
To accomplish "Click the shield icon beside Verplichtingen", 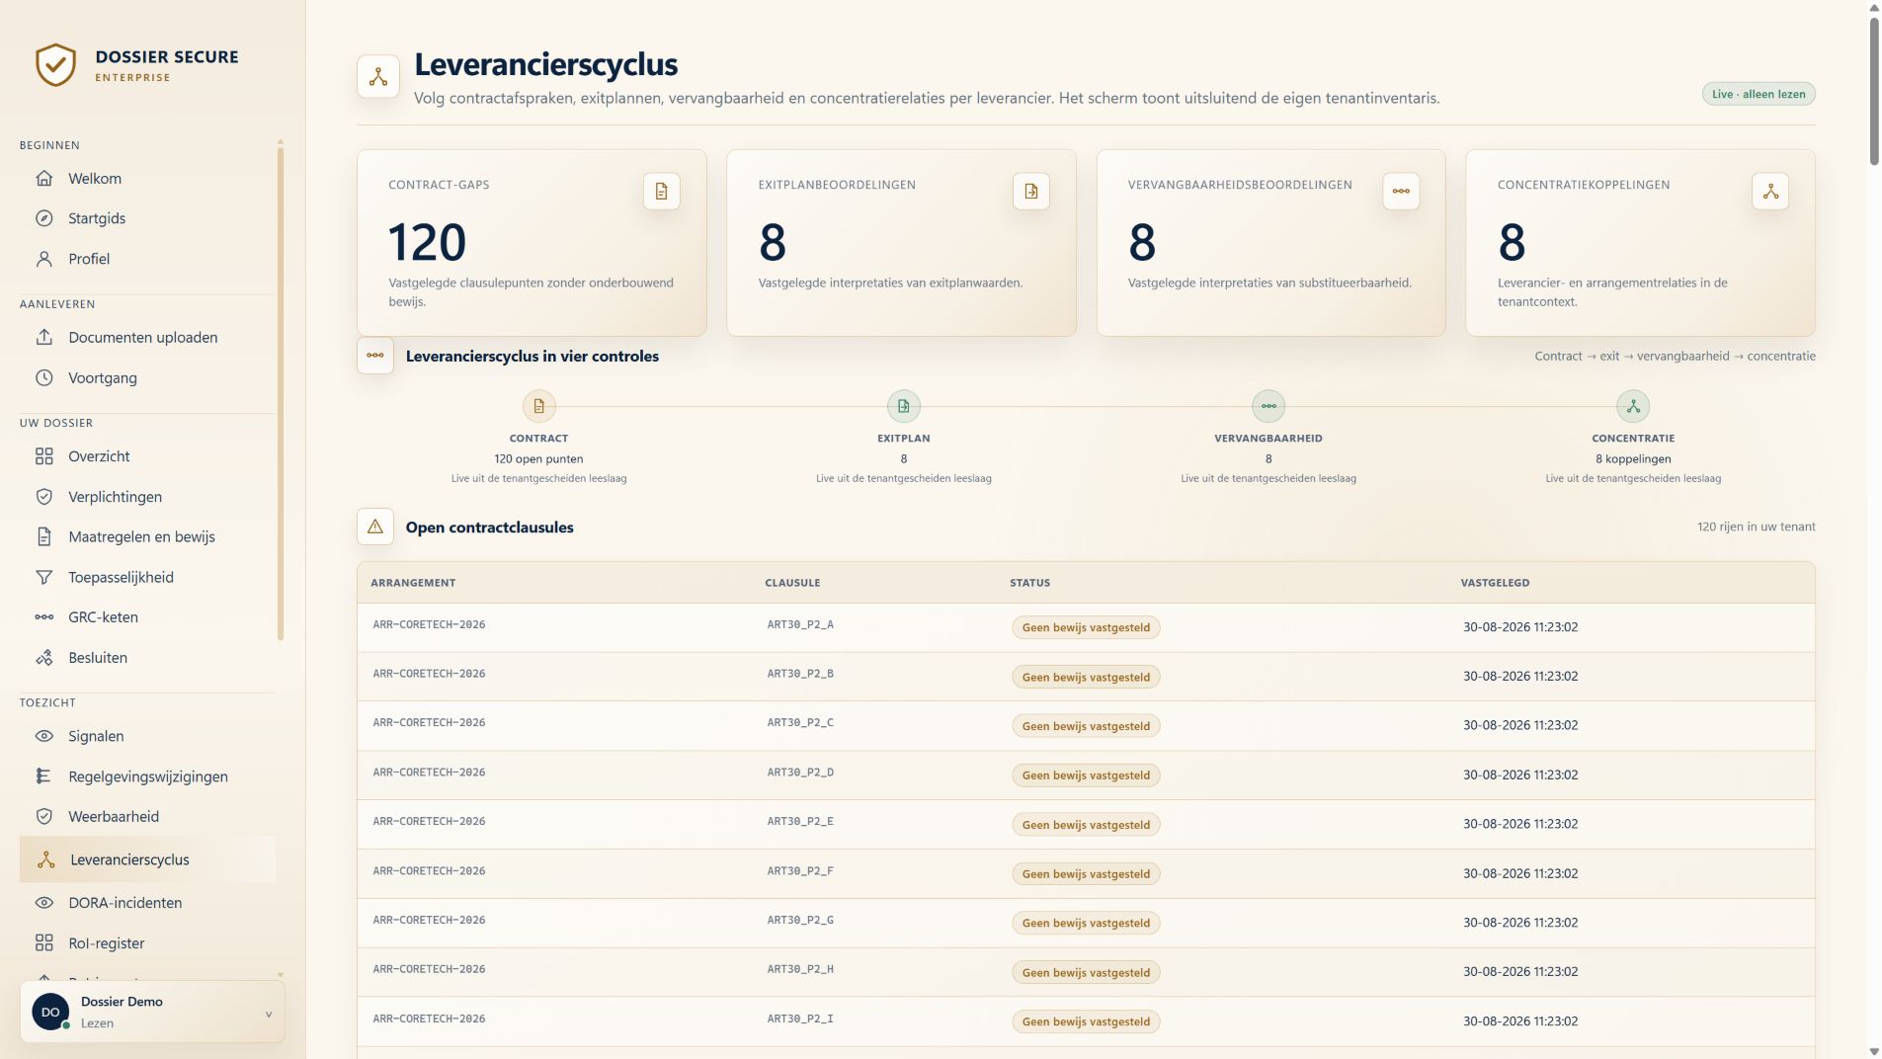I will tap(43, 497).
